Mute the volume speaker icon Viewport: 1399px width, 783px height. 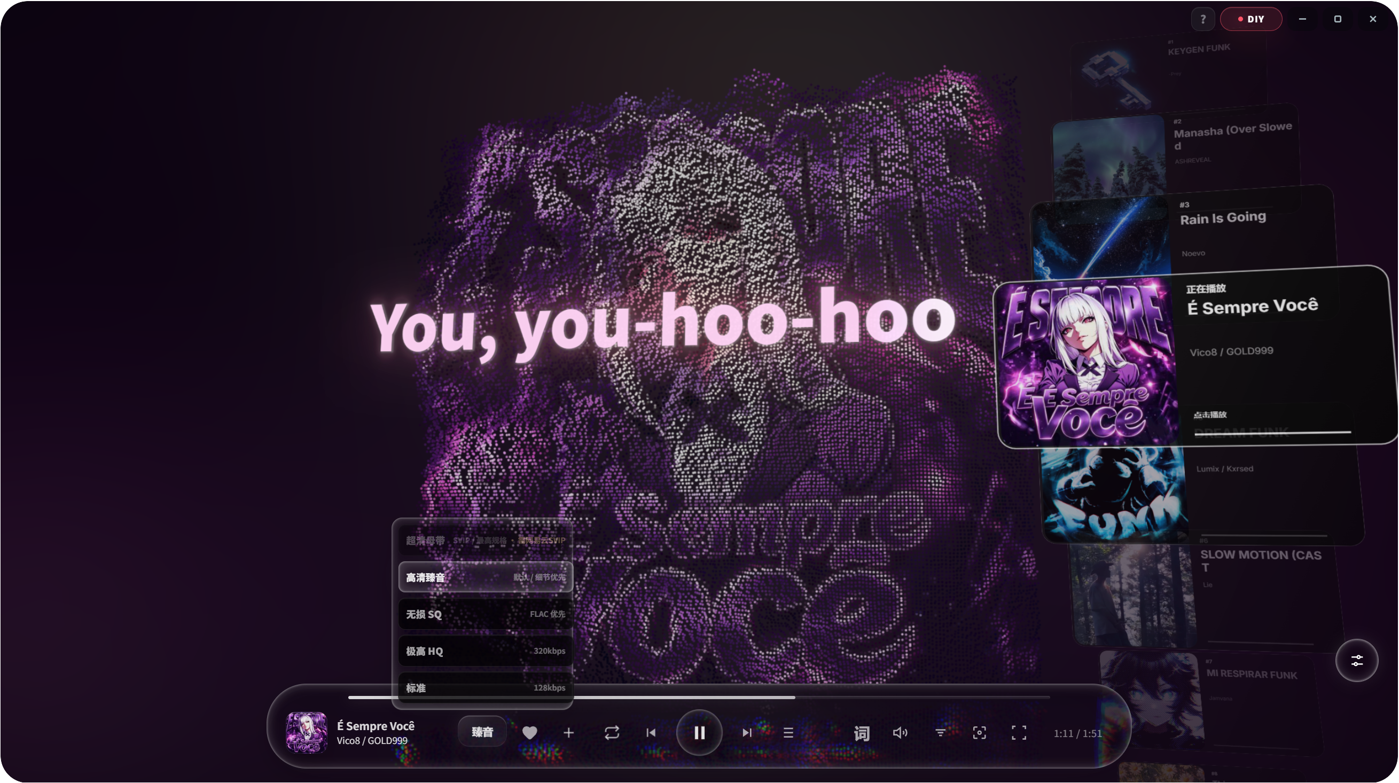click(x=900, y=732)
